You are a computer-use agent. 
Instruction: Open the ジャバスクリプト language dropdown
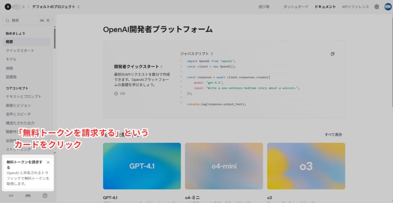[x=196, y=54]
